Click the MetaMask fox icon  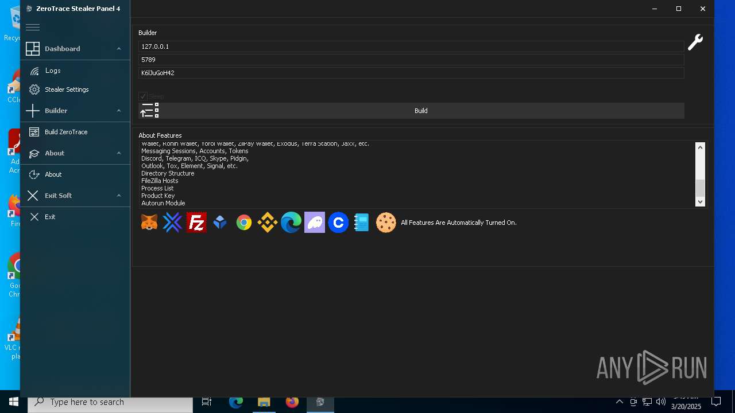click(149, 223)
